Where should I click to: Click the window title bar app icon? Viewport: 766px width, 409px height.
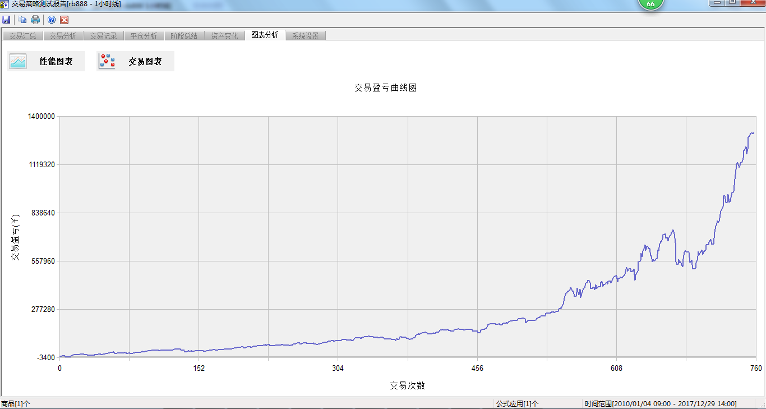(x=4, y=4)
